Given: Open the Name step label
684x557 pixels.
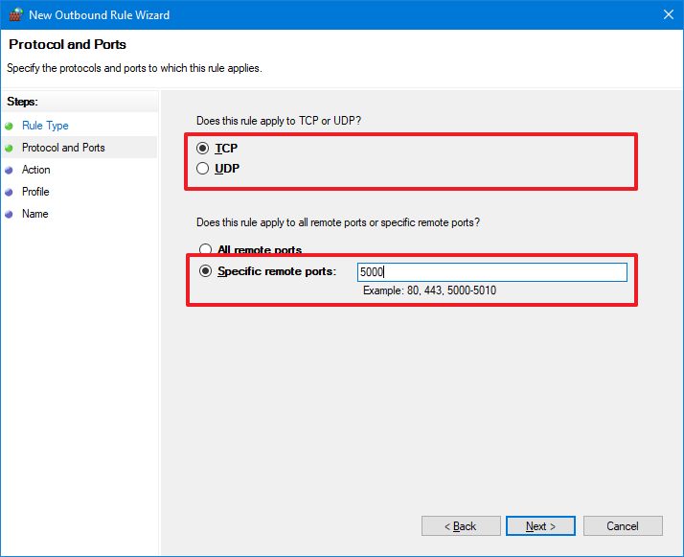Looking at the screenshot, I should tap(34, 214).
